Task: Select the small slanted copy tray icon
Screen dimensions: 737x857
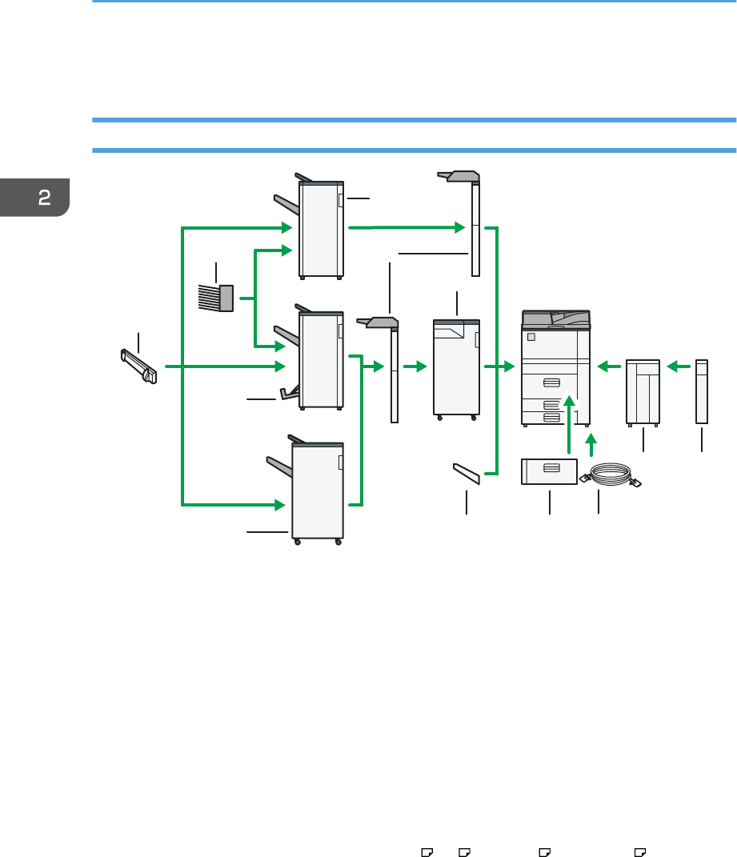Action: [466, 474]
